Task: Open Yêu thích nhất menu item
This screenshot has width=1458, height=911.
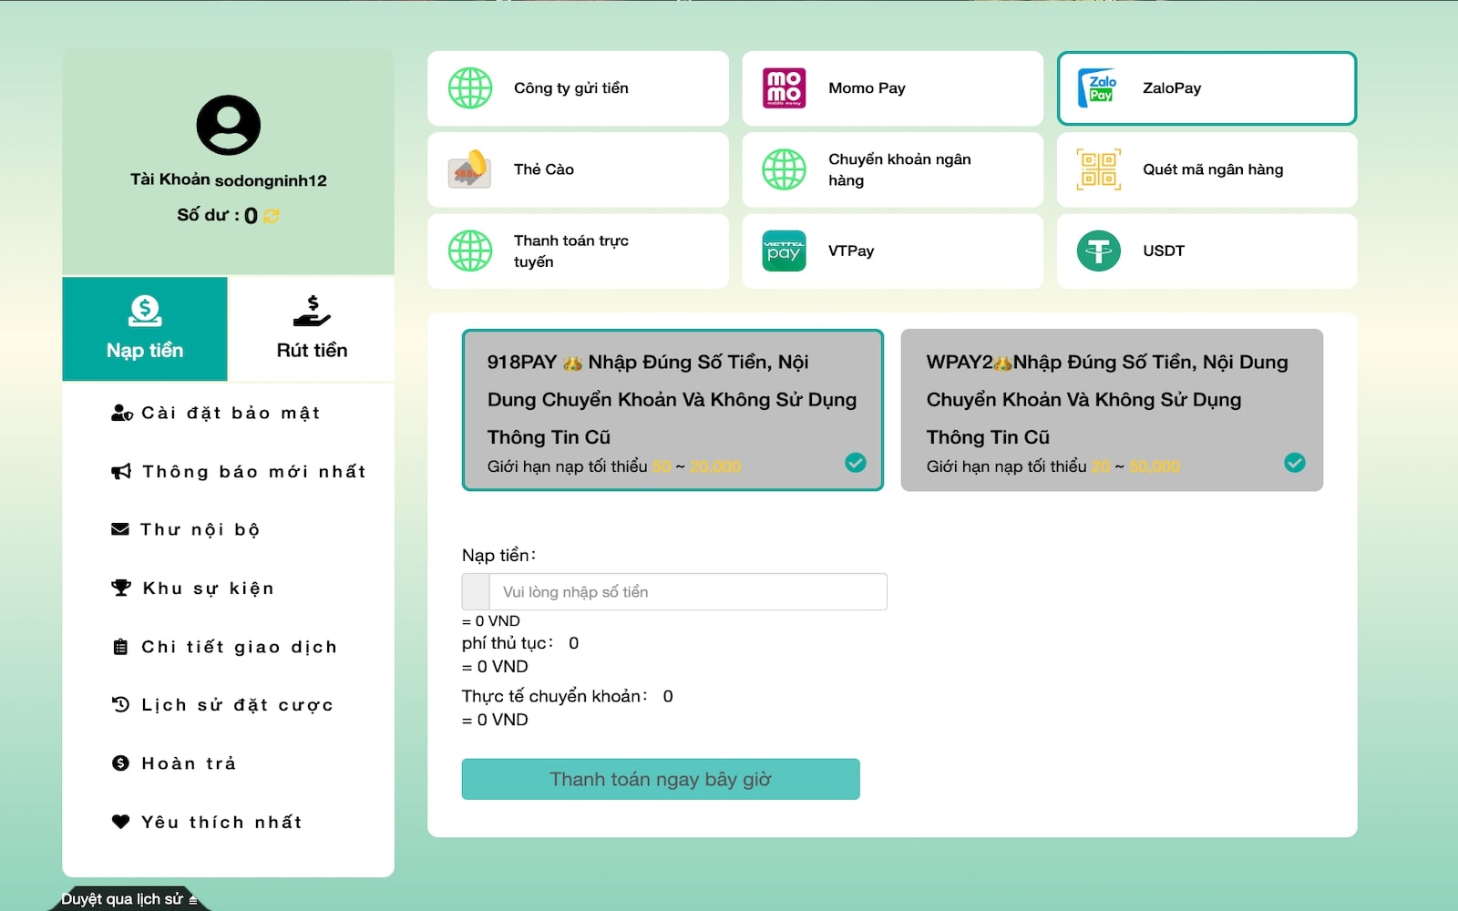Action: pyautogui.click(x=207, y=822)
